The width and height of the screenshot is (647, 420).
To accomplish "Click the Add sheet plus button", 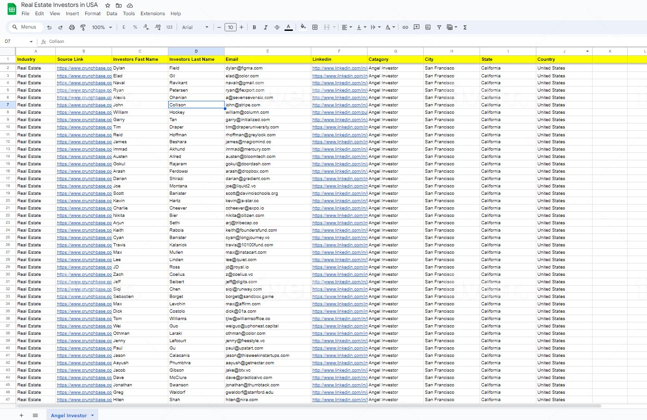I will (21, 415).
